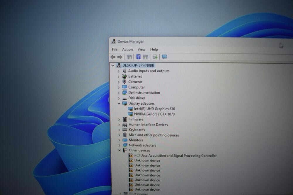Click the Disk drives icon
This screenshot has width=293, height=195.
tap(125, 98)
